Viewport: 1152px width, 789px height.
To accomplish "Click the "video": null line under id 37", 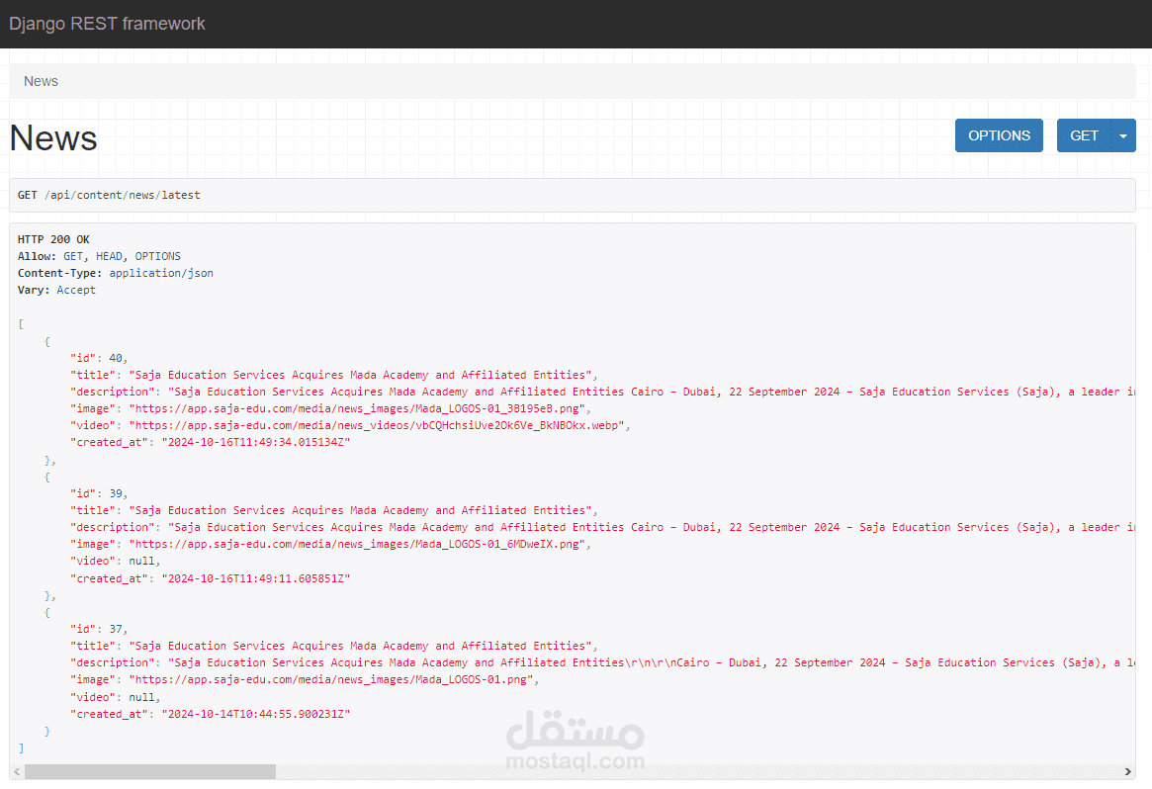I will point(116,696).
